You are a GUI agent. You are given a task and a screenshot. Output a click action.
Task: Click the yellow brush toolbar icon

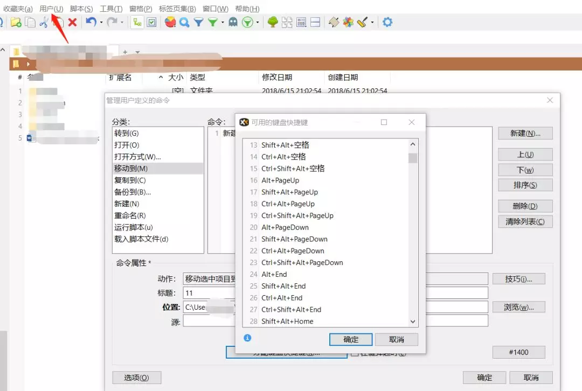(x=362, y=22)
